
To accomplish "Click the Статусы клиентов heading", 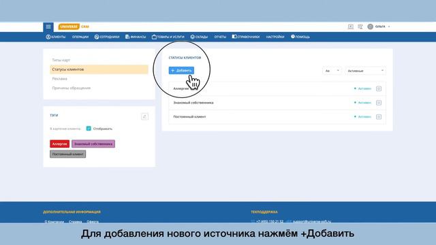I will [185, 58].
